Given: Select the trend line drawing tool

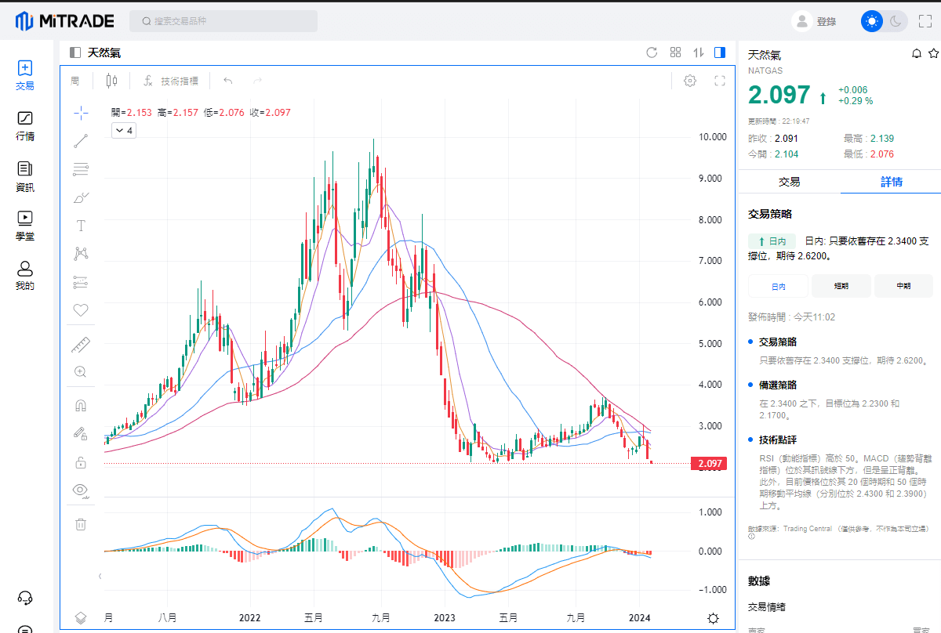Looking at the screenshot, I should tap(80, 141).
